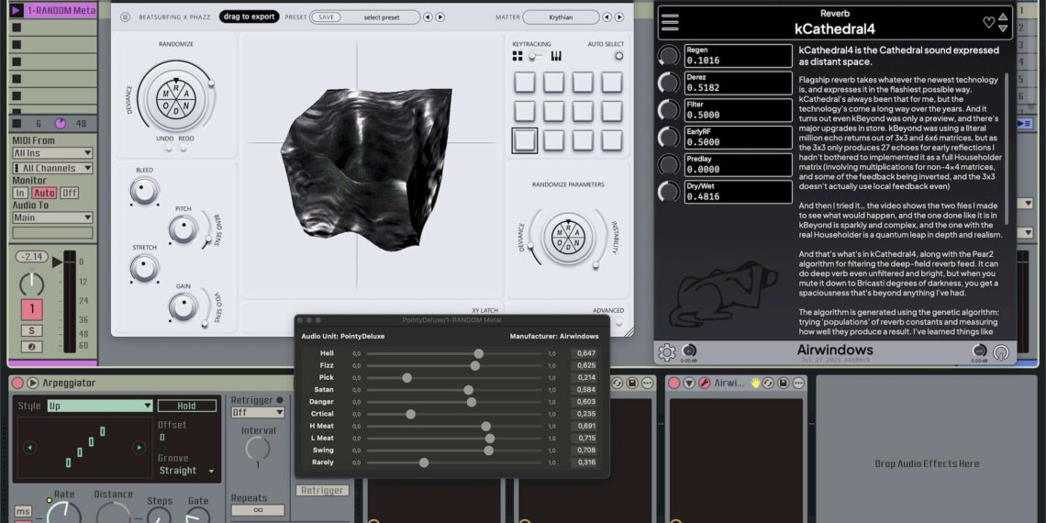Open the Airwindows hamburger menu

[670, 21]
